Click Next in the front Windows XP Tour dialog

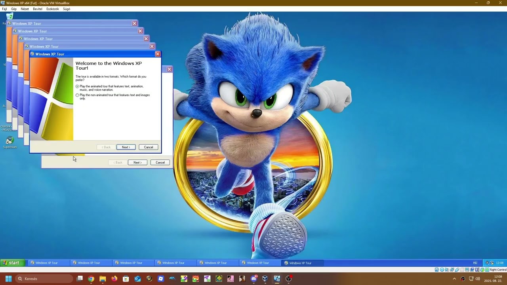coord(126,147)
